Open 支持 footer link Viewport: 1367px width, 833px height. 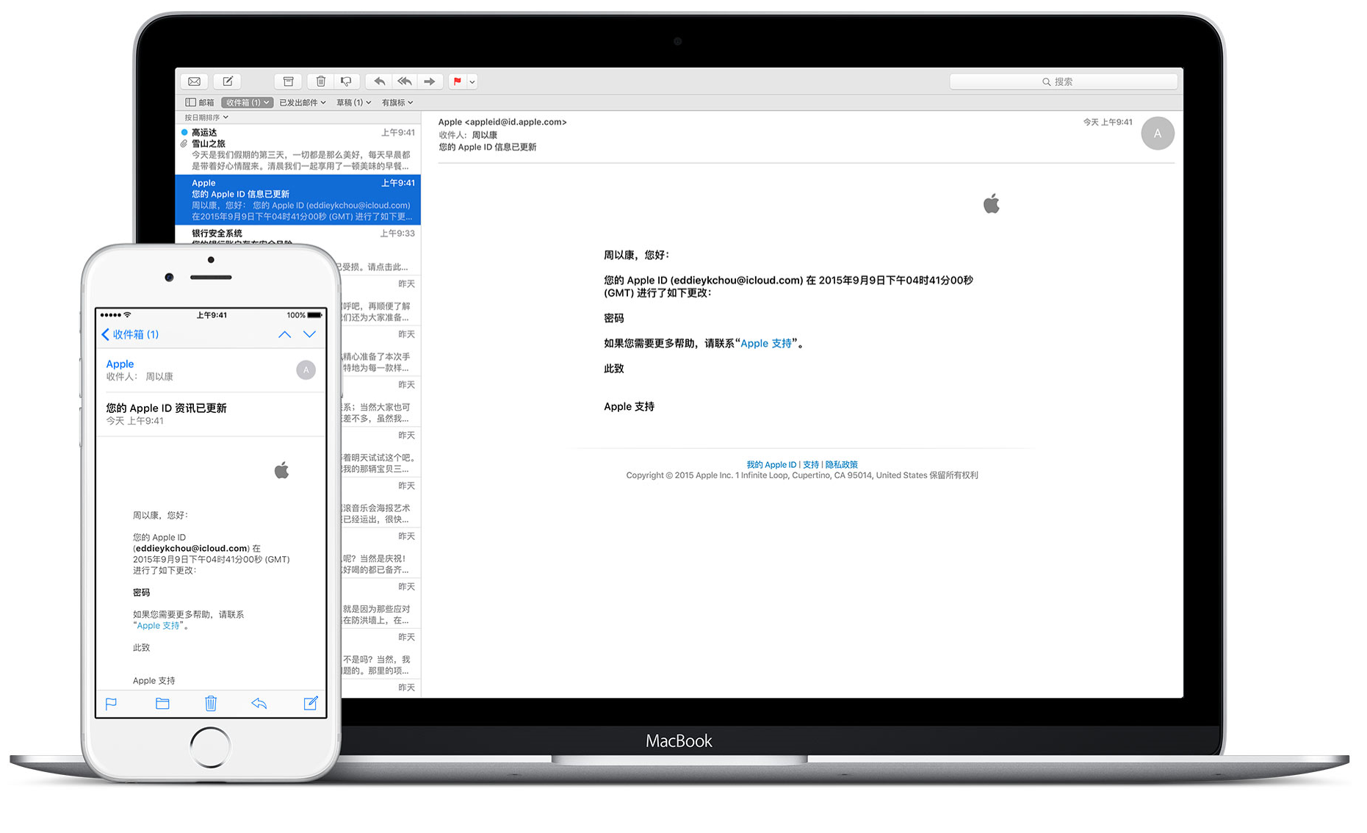(x=811, y=465)
